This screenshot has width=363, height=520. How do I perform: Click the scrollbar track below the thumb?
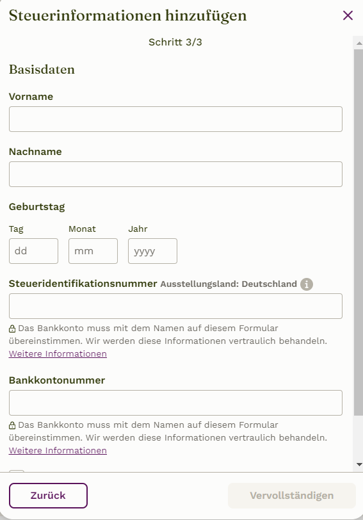click(359, 438)
